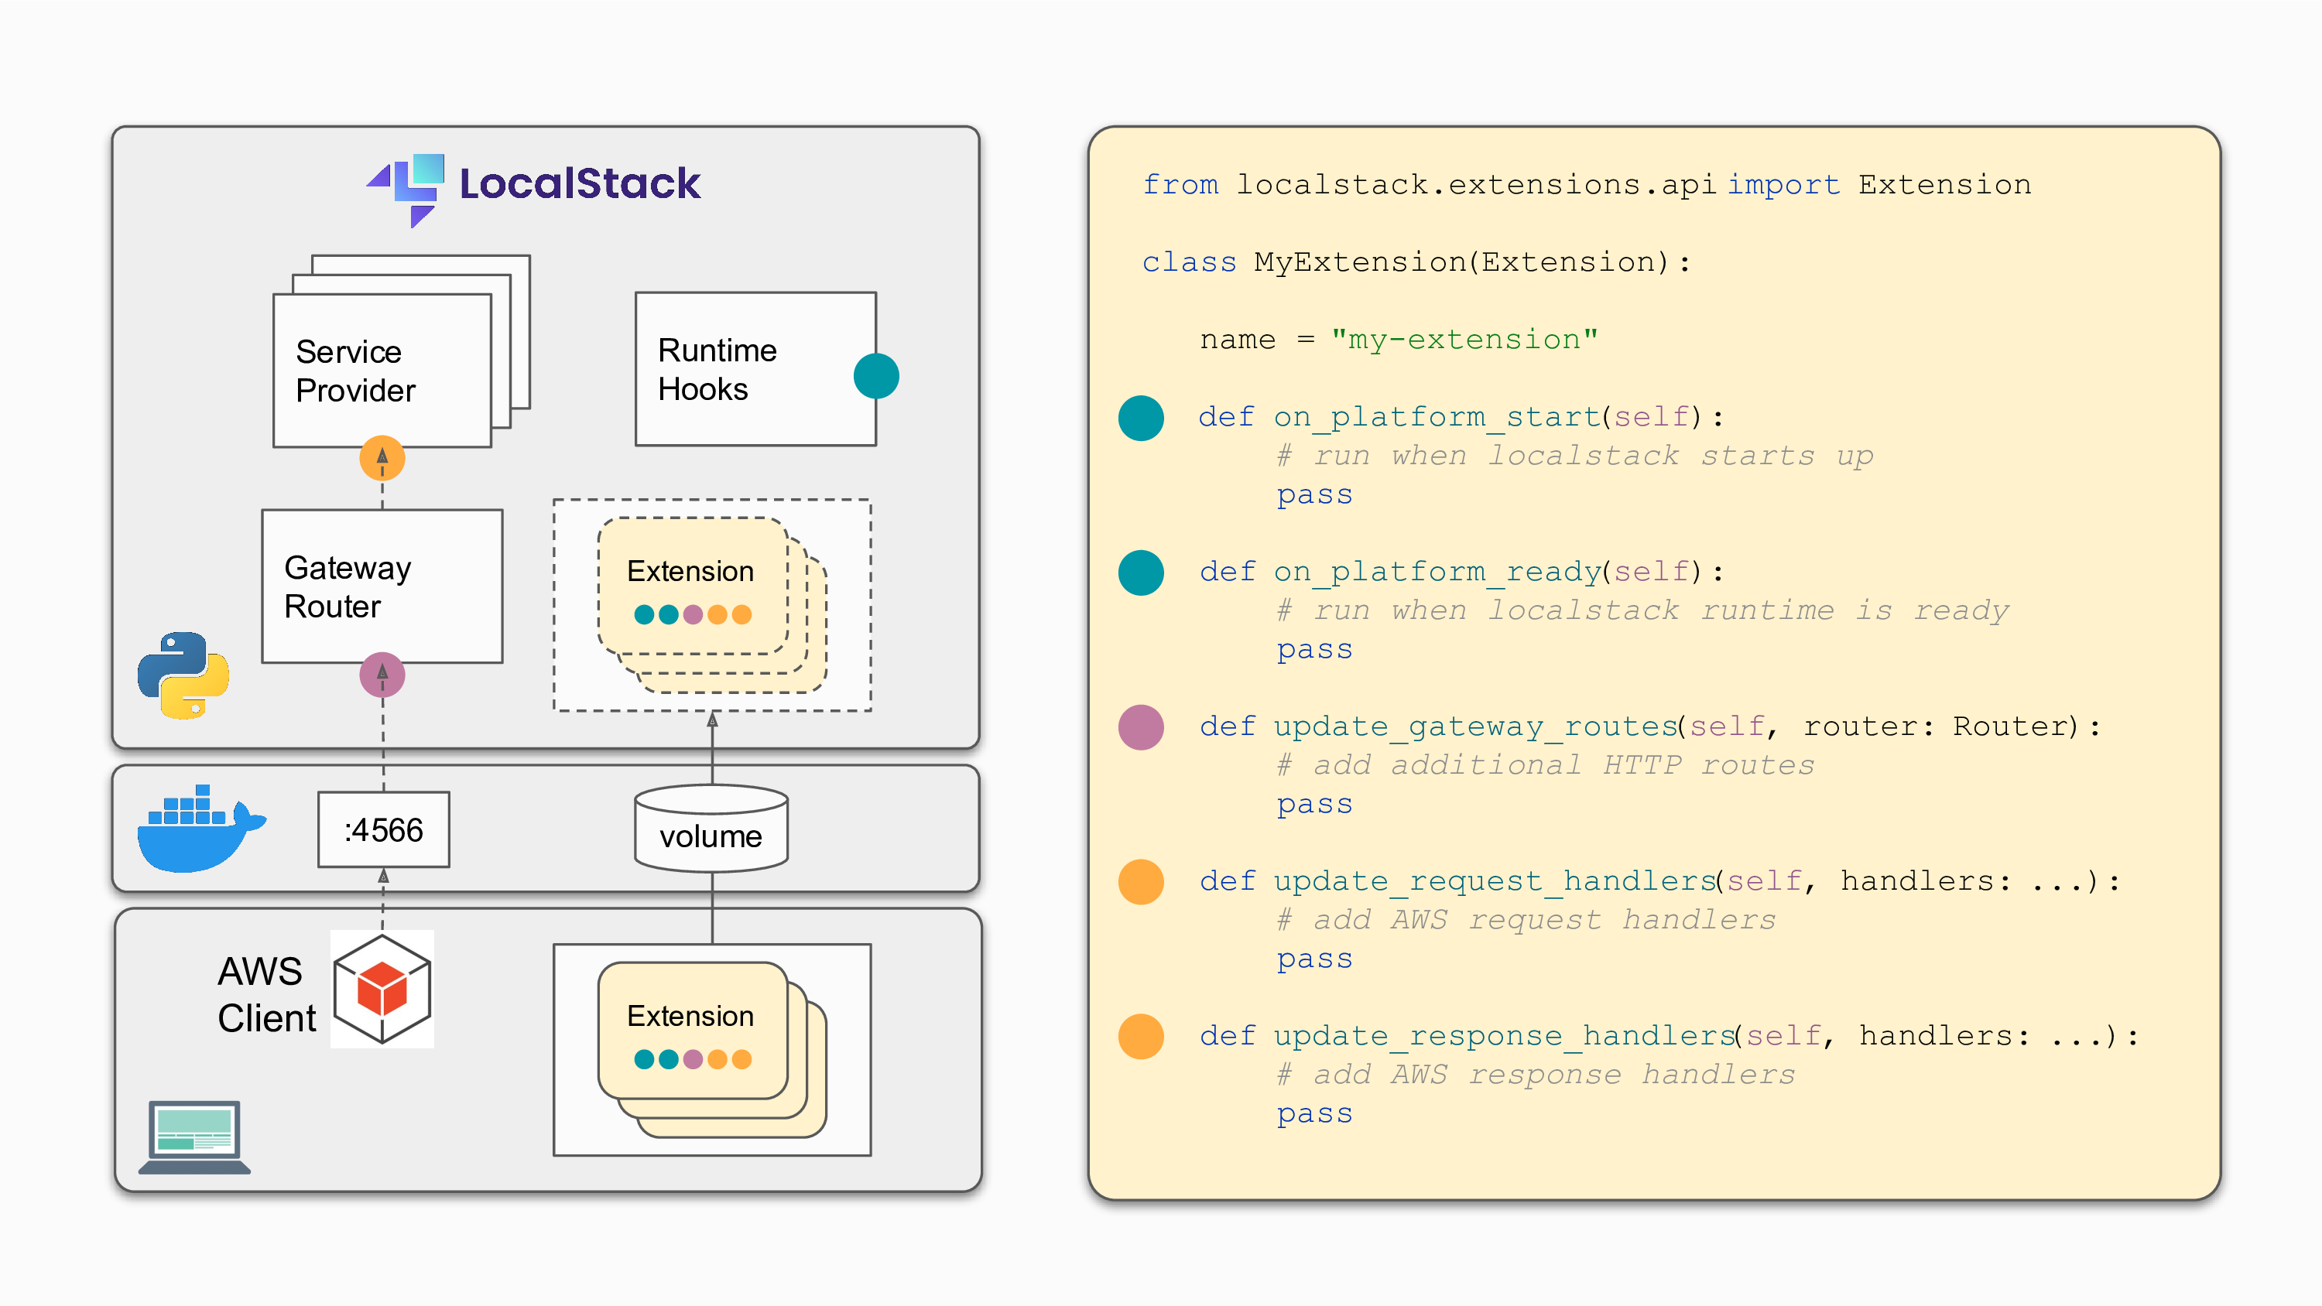Click the dashed Extension card in LocalStack
Viewport: 2322px width, 1306px height.
pos(692,586)
